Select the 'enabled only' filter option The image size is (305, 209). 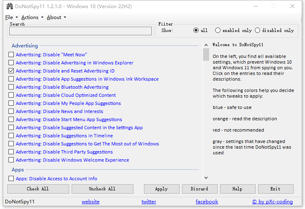tap(218, 30)
